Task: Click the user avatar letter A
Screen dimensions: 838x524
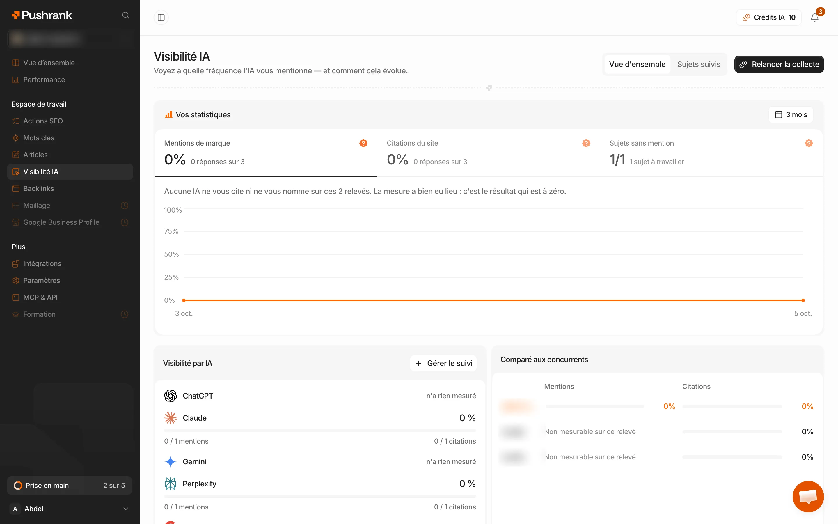Action: (x=15, y=509)
